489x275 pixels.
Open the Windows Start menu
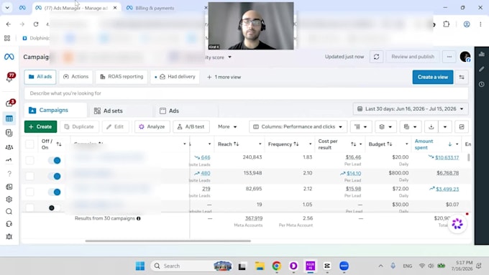tap(140, 266)
